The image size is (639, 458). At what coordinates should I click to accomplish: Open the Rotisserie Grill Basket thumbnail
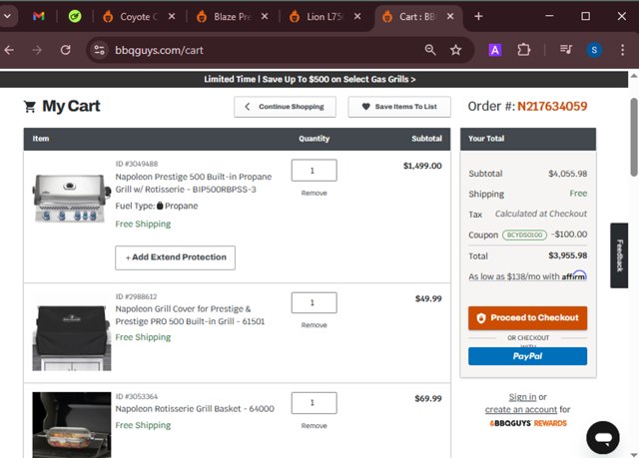72,425
